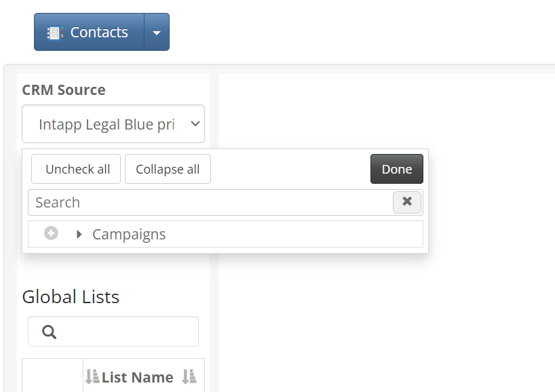The image size is (555, 392).
Task: Click the Uncheck all button
Action: [76, 169]
